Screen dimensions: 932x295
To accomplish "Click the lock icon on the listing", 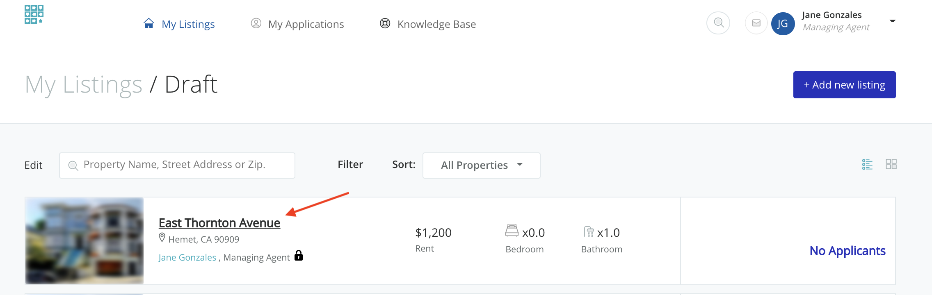I will (299, 256).
